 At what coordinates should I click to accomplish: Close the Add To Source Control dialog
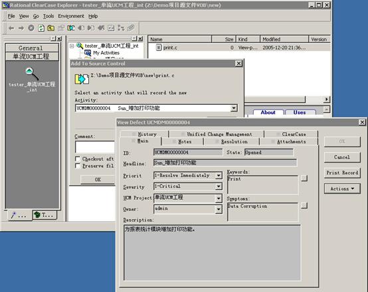click(x=238, y=63)
